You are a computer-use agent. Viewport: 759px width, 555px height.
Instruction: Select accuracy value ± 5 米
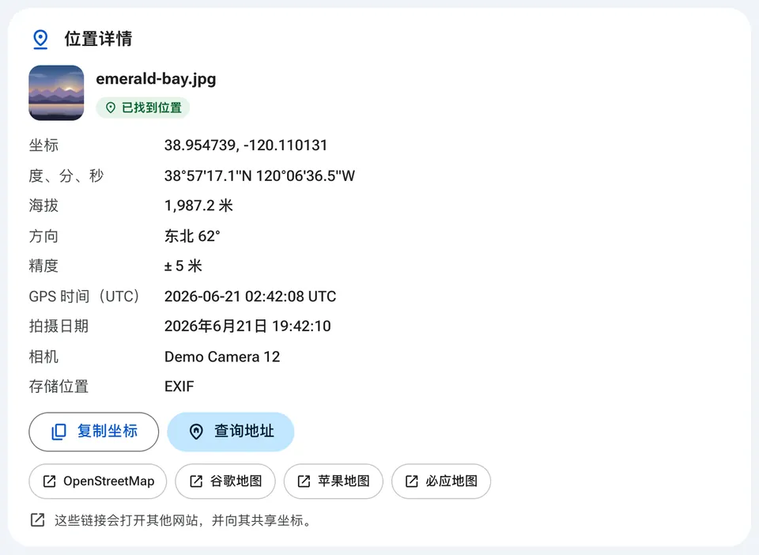click(x=183, y=266)
